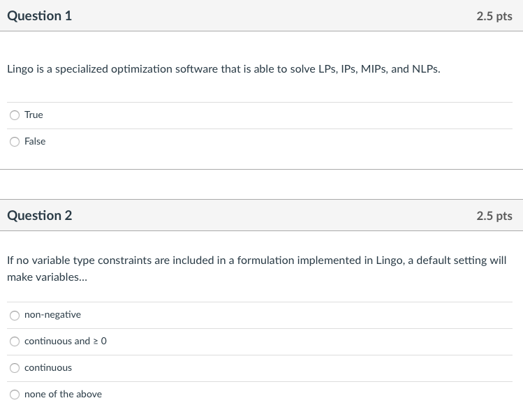Click the 'continuous' only answer label text
Image resolution: width=523 pixels, height=419 pixels.
(48, 367)
